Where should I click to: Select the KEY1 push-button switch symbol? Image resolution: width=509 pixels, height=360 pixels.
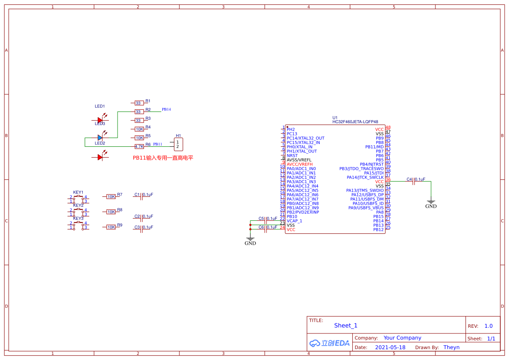click(78, 199)
